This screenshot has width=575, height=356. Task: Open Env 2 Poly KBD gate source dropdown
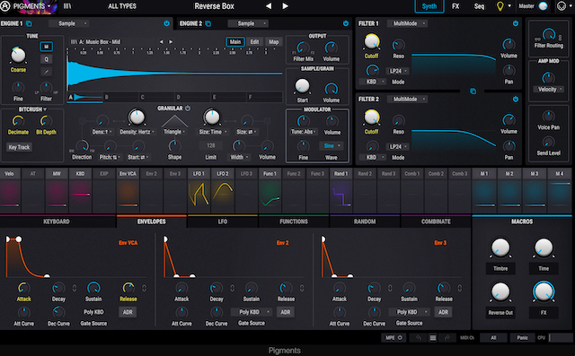(252, 312)
